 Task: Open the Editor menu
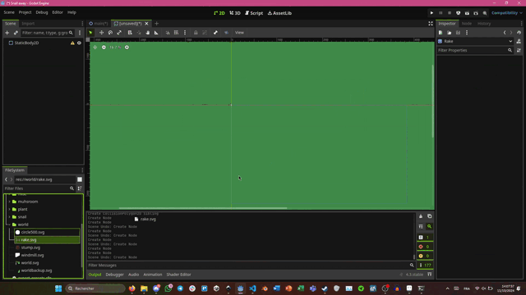coord(58,12)
